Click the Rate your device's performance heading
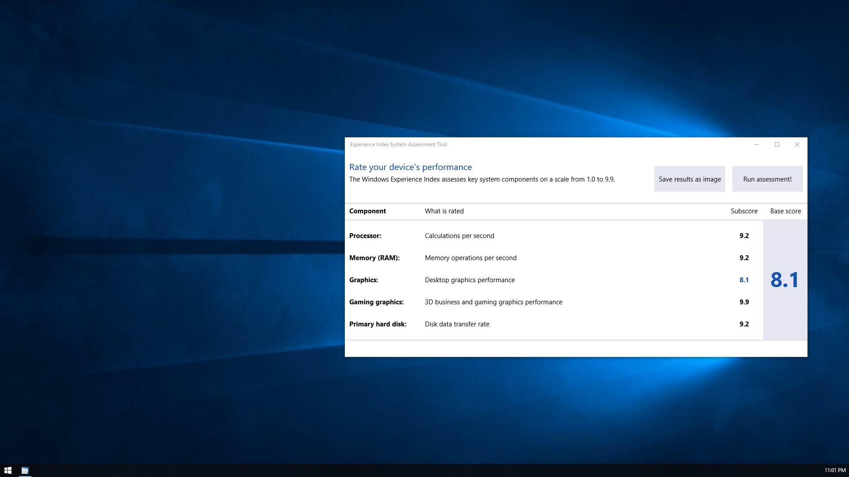 [x=410, y=167]
